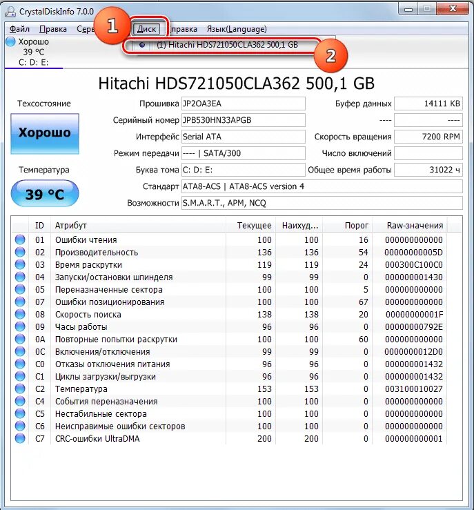Click the rotation speed field 7200 RPM
Image resolution: width=474 pixels, height=510 pixels.
(x=428, y=137)
